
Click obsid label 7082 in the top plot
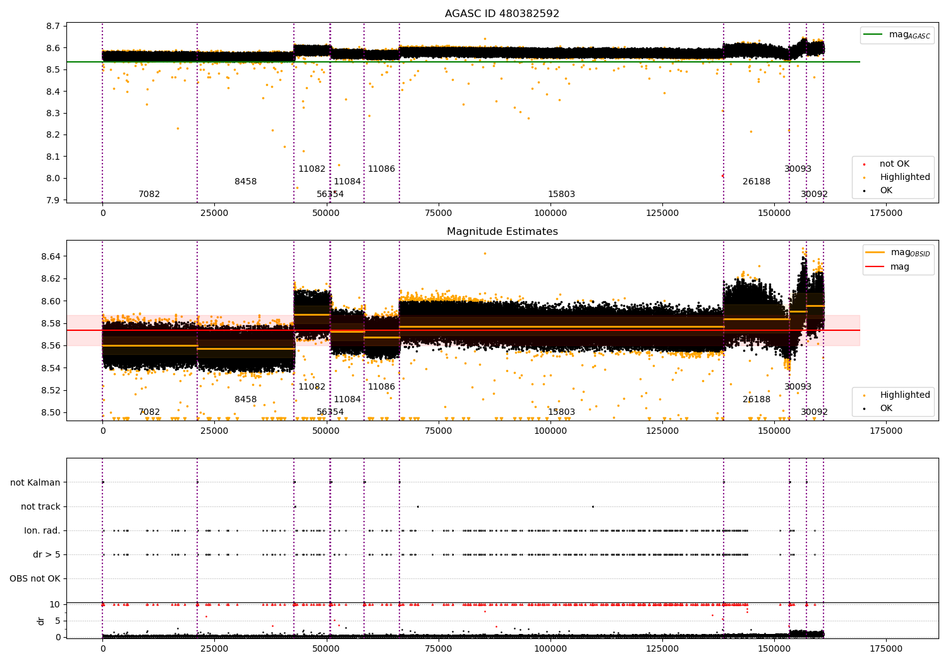click(149, 194)
